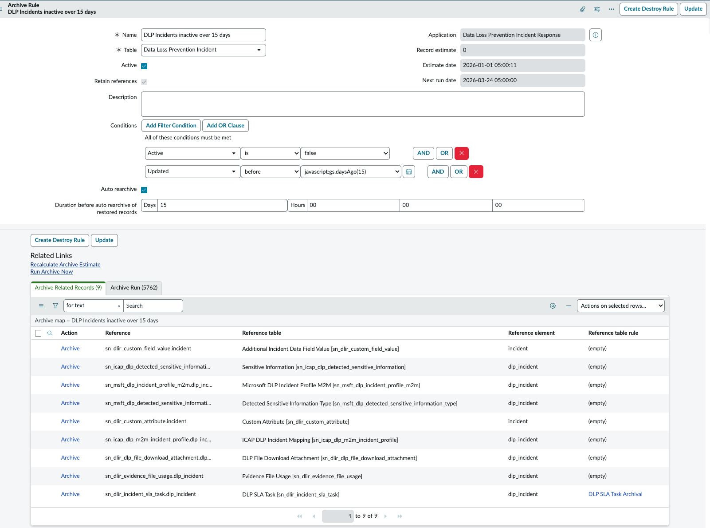
Task: Click the Days duration input field
Action: tap(222, 205)
